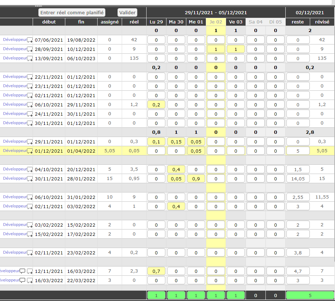Click add-comment icon on 02/11/2021–23/02/2022 row
This screenshot has height=301, width=335.
point(30,253)
